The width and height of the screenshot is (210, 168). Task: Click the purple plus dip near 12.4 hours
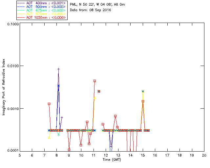tap(111, 147)
